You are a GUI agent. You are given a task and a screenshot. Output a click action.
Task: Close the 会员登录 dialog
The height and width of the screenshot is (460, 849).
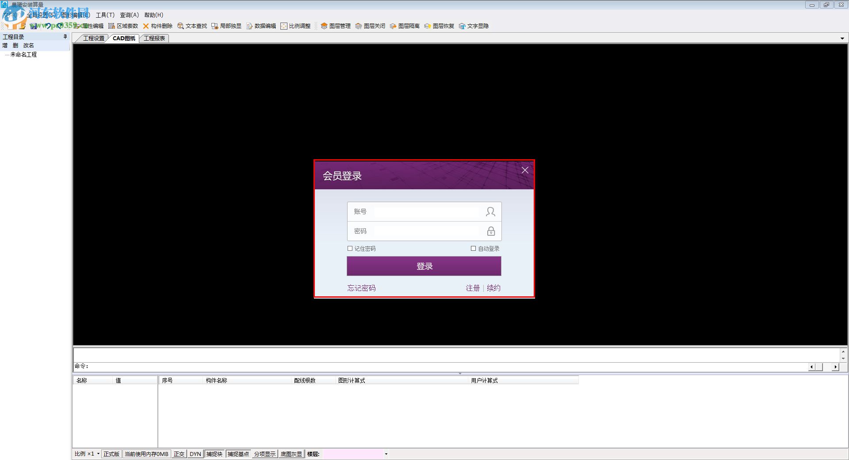525,170
